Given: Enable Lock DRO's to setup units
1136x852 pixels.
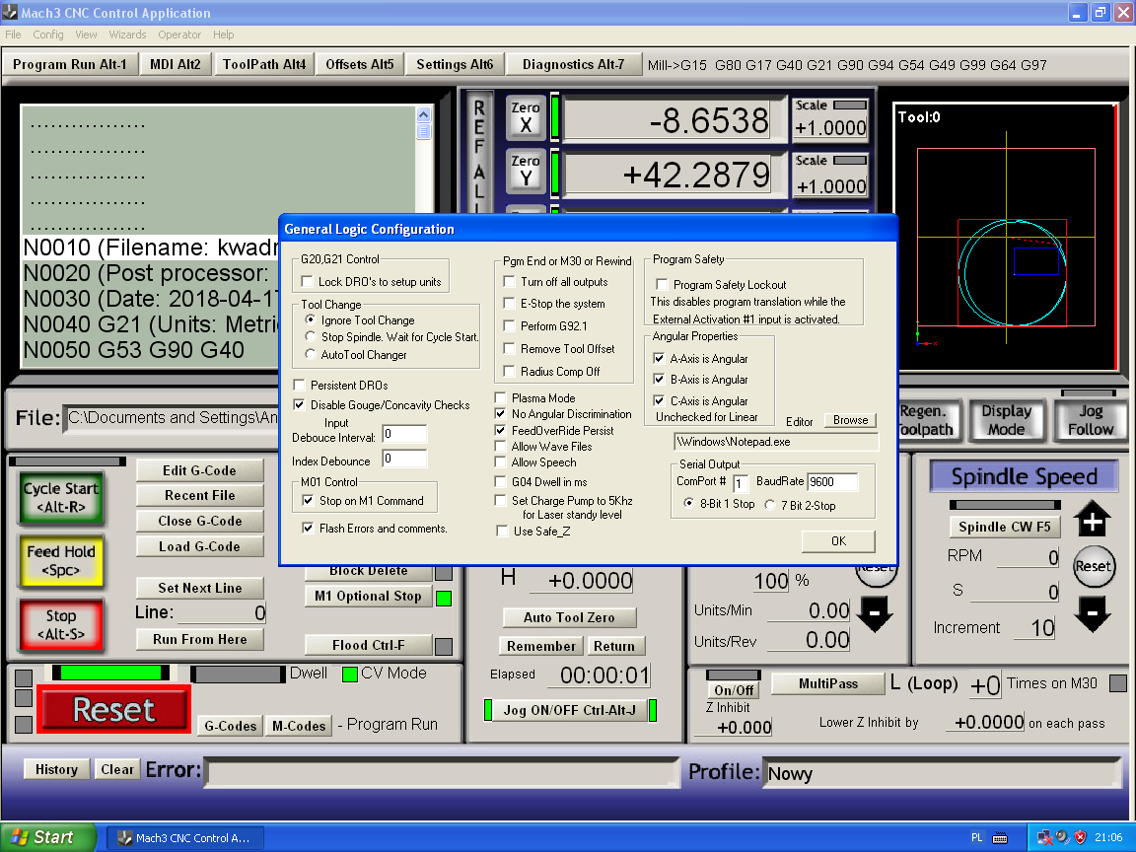Looking at the screenshot, I should [308, 282].
